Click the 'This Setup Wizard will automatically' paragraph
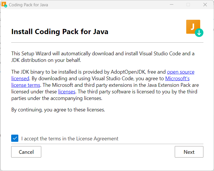This screenshot has height=171, width=214. coord(103,57)
